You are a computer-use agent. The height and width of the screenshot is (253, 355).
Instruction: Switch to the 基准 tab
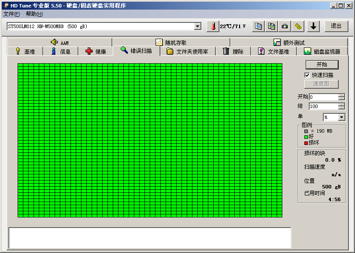click(25, 51)
